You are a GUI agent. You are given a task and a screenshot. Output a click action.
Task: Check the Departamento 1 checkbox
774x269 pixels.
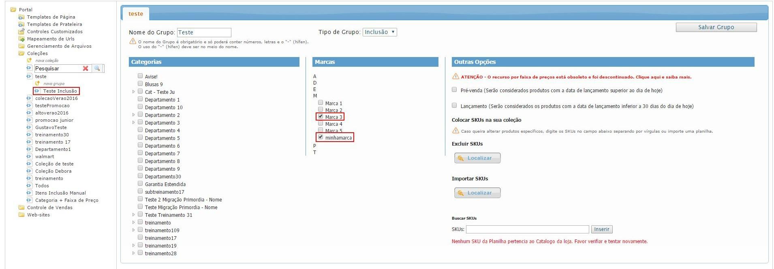click(x=140, y=99)
